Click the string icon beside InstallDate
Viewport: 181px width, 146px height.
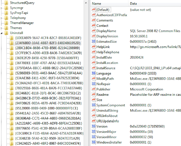click(94, 57)
